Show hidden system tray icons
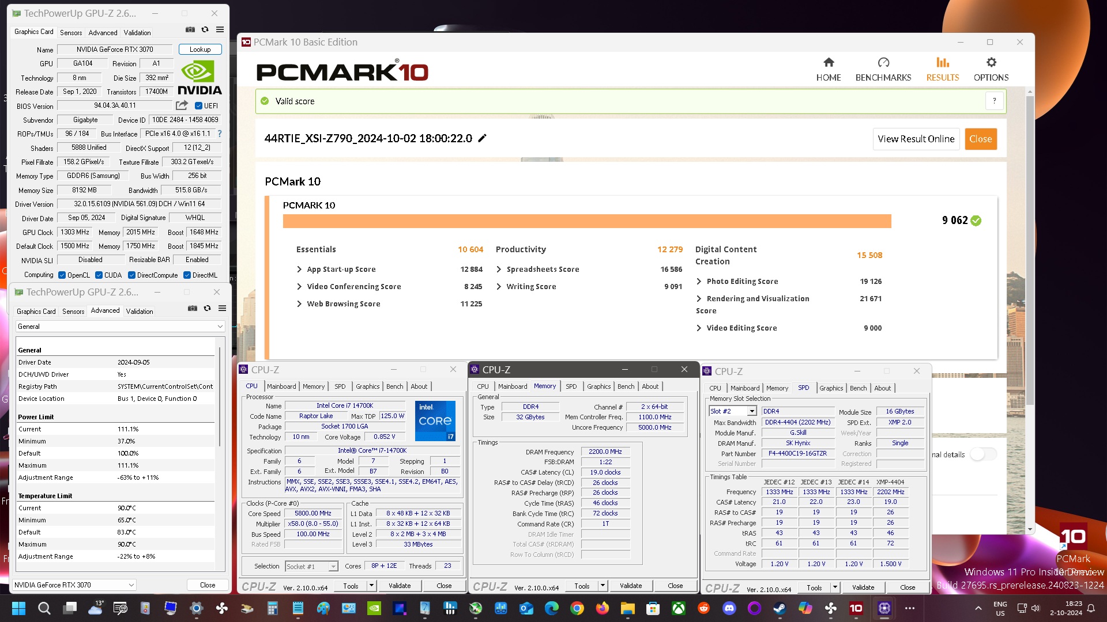Screen dimensions: 1107x622 978,608
